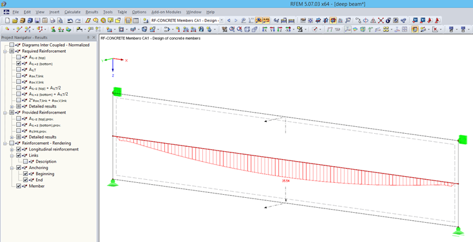Select the as,link,prov. tree row
Image resolution: width=473 pixels, height=242 pixels.
pyautogui.click(x=38, y=131)
